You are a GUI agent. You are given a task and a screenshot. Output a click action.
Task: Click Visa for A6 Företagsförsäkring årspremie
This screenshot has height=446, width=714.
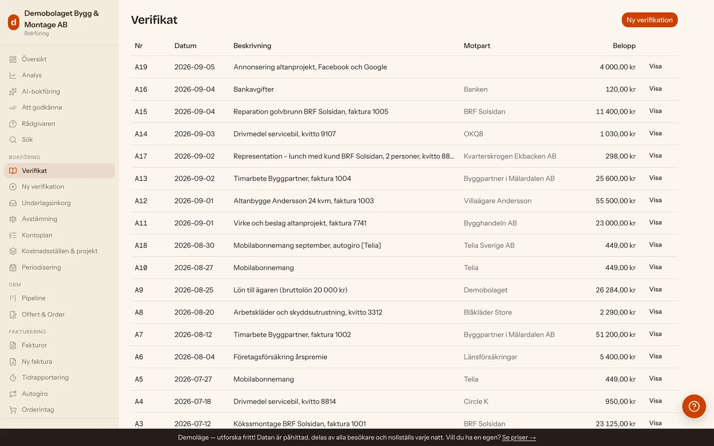(x=656, y=356)
